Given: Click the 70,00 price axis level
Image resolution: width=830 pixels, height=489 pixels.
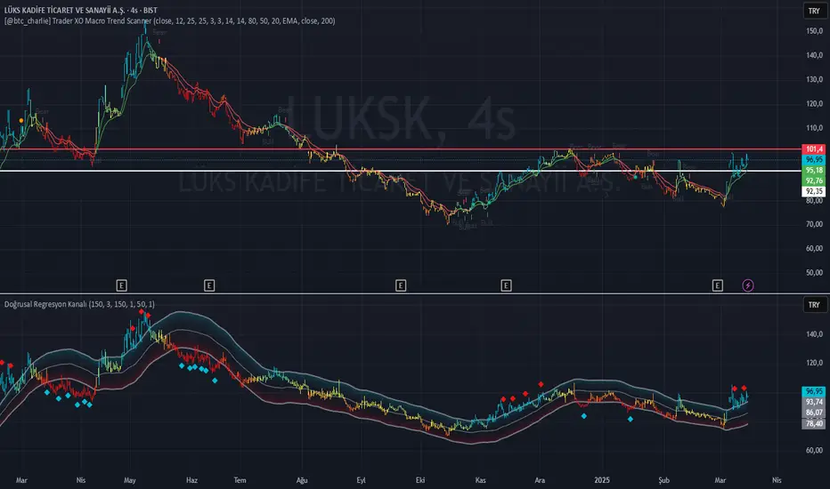Looking at the screenshot, I should (814, 224).
